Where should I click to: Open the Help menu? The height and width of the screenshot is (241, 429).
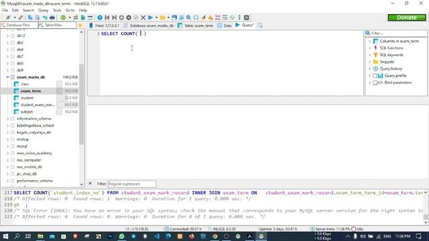[x=83, y=10]
